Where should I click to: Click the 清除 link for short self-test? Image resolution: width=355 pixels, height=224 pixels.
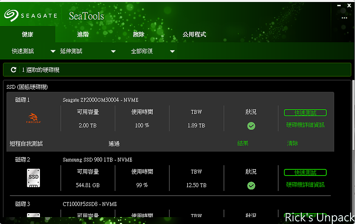pos(292,143)
